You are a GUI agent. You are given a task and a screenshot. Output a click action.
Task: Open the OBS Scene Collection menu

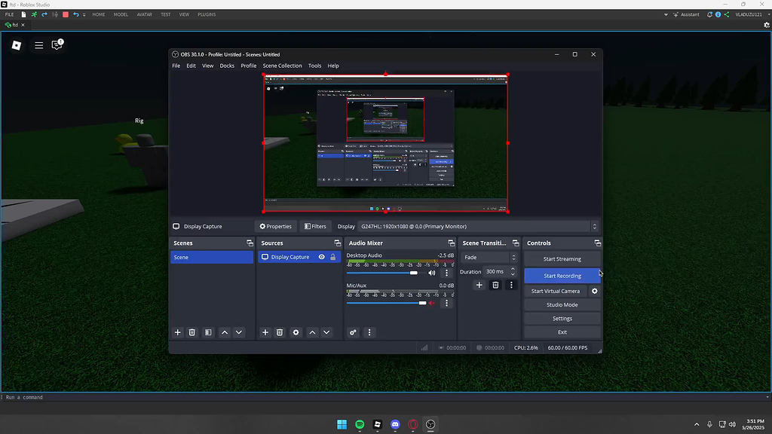(282, 66)
